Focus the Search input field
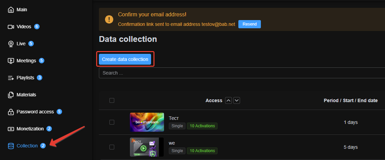Viewport: 385px width, 160px height. coord(242,73)
